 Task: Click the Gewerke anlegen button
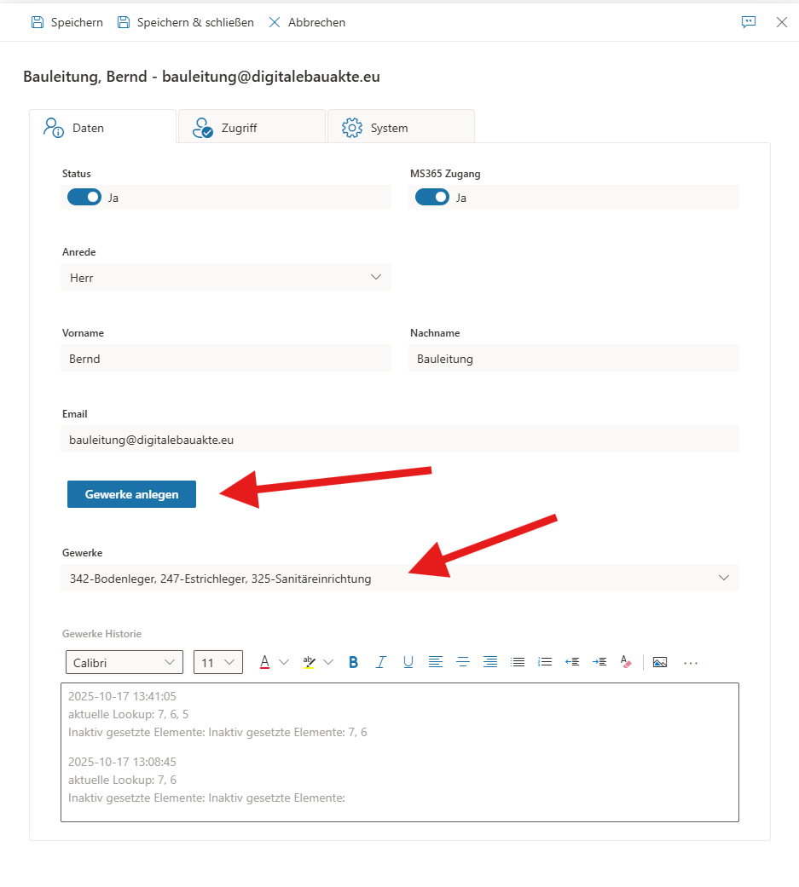tap(131, 494)
